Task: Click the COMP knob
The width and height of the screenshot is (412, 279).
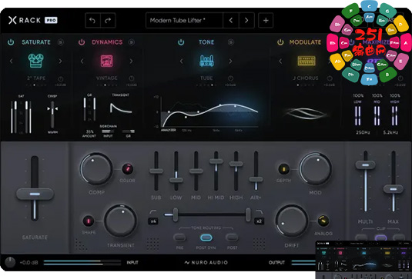Action: 96,169
